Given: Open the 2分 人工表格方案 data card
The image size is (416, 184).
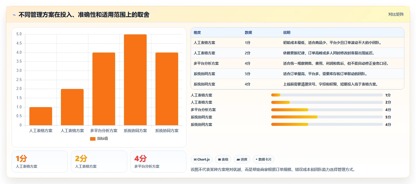Looking at the screenshot, I should pyautogui.click(x=99, y=161).
